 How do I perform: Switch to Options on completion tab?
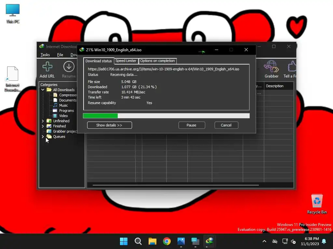coord(157,61)
